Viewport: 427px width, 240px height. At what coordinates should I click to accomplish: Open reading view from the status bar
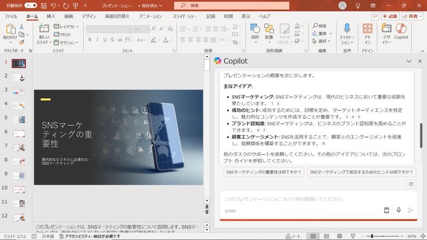click(341, 236)
